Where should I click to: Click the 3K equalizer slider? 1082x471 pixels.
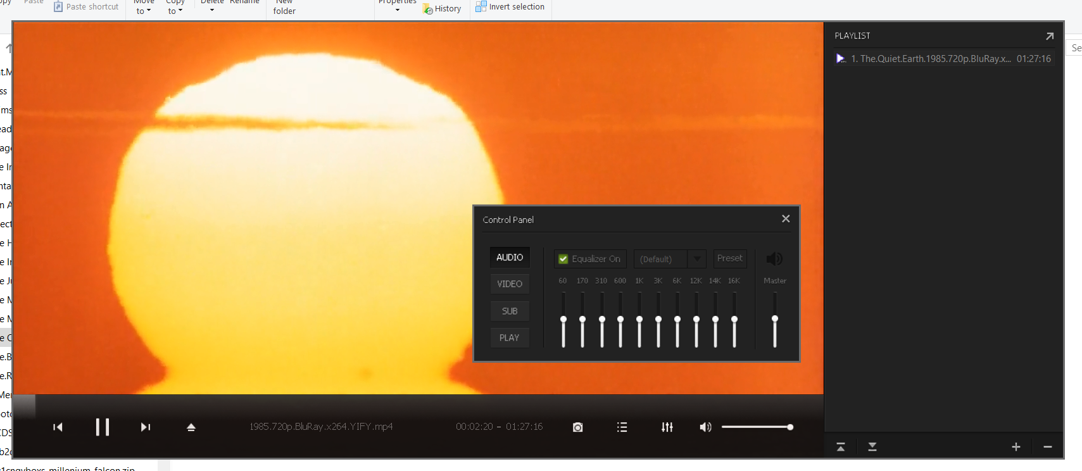(x=658, y=320)
